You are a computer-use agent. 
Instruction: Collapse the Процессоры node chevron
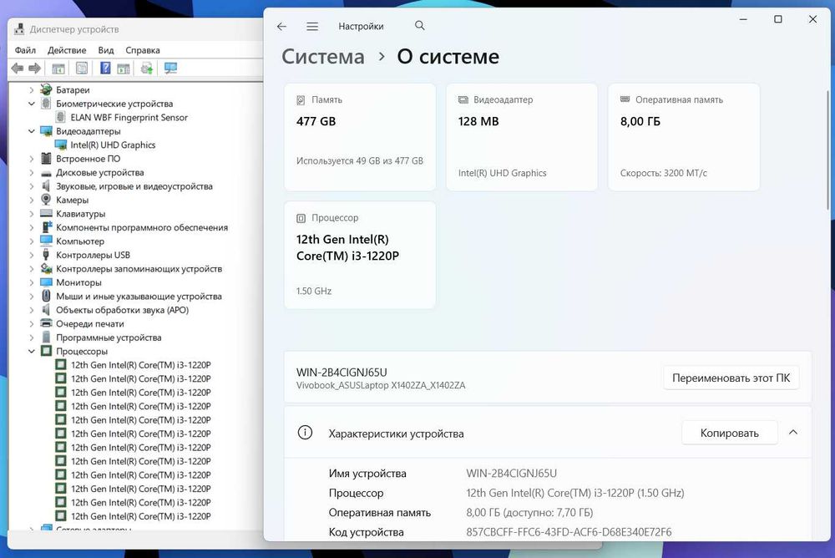32,351
